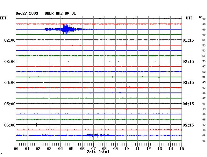
Task: Pick minute label 12 on the time axis
Action: click(x=148, y=148)
